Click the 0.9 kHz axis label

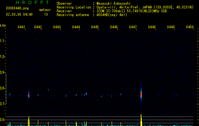point(2,72)
